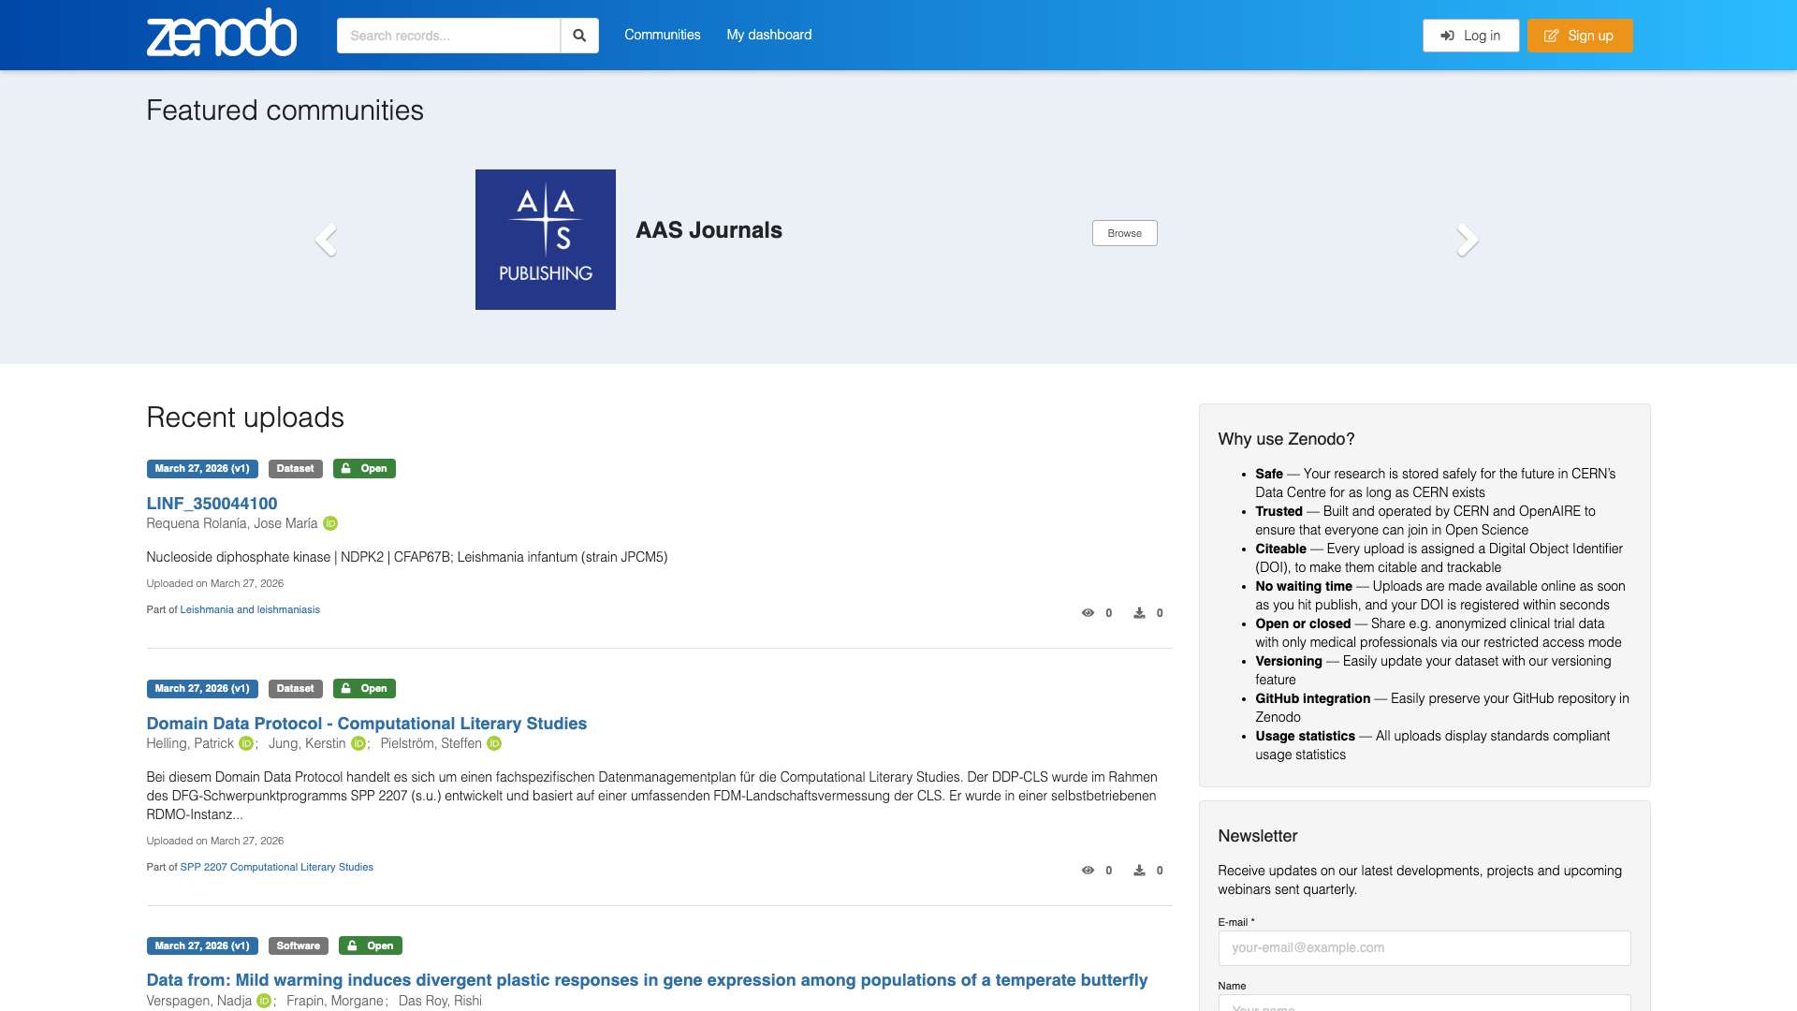Show previous featured community arrow
The image size is (1797, 1011).
(x=326, y=240)
